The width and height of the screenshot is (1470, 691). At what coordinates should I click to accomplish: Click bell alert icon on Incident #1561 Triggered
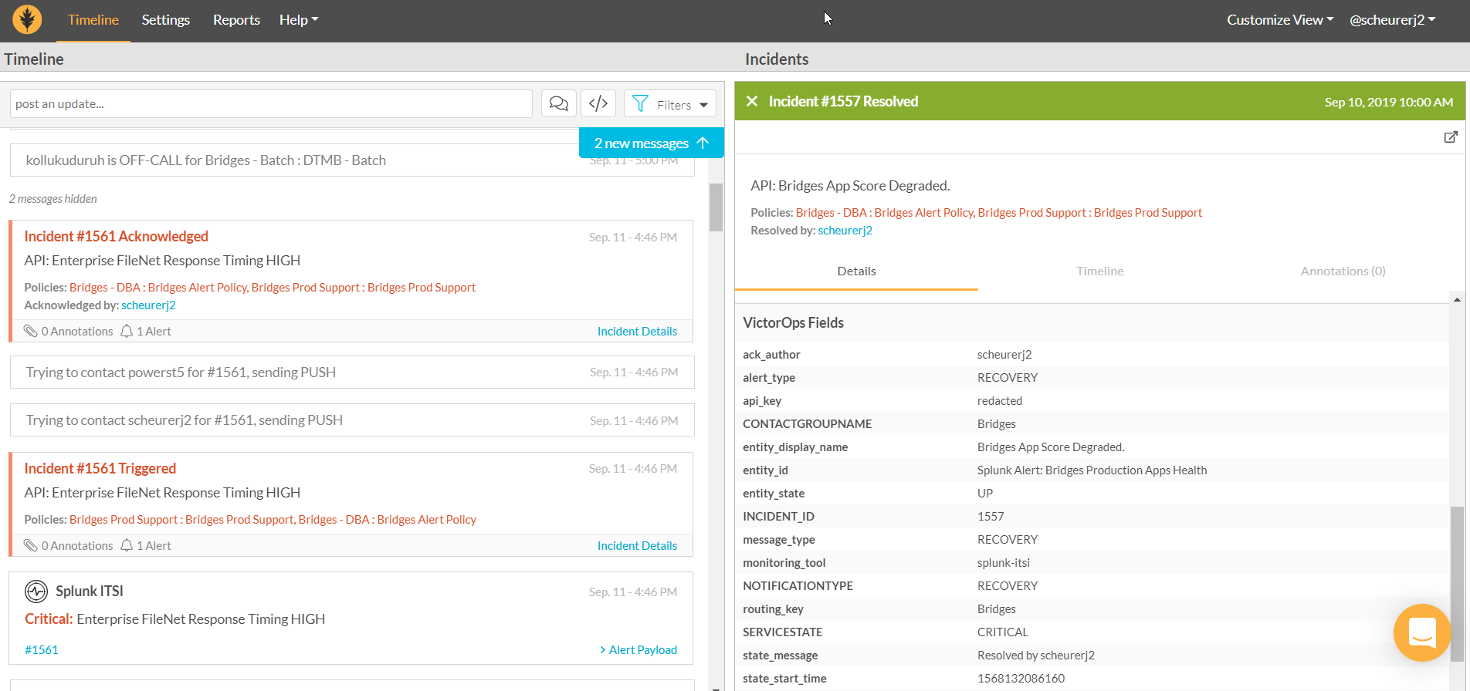tap(127, 545)
